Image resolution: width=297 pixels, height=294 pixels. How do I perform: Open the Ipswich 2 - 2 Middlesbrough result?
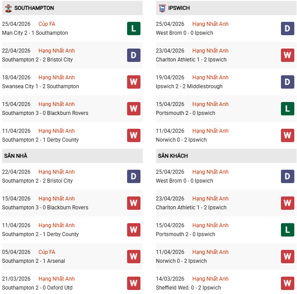click(189, 86)
